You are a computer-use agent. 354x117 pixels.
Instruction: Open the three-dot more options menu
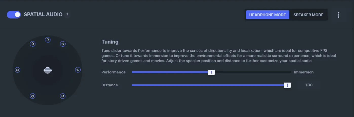click(338, 15)
